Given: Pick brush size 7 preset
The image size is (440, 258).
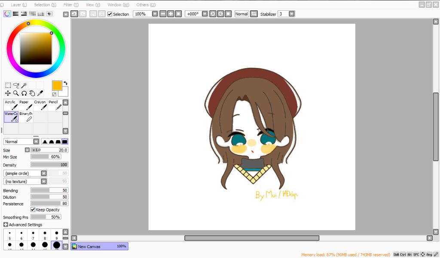Looking at the screenshot, I should coord(33,235).
